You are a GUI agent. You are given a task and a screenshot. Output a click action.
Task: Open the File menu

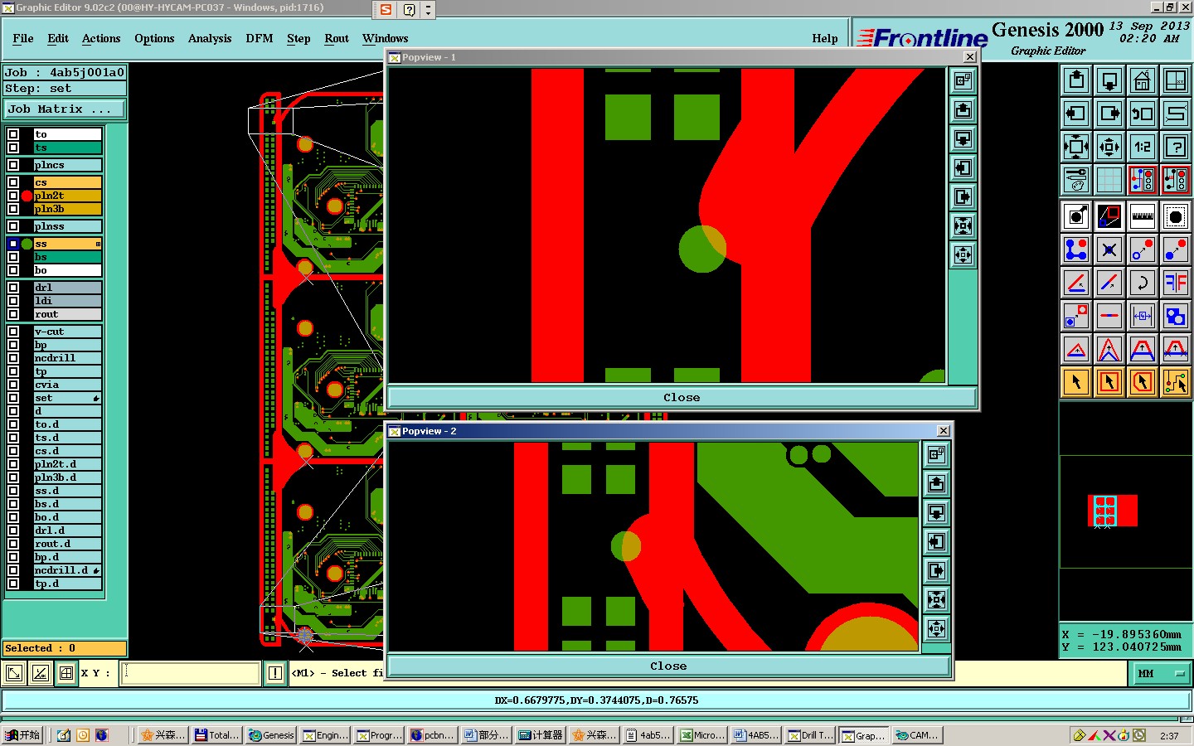point(23,38)
